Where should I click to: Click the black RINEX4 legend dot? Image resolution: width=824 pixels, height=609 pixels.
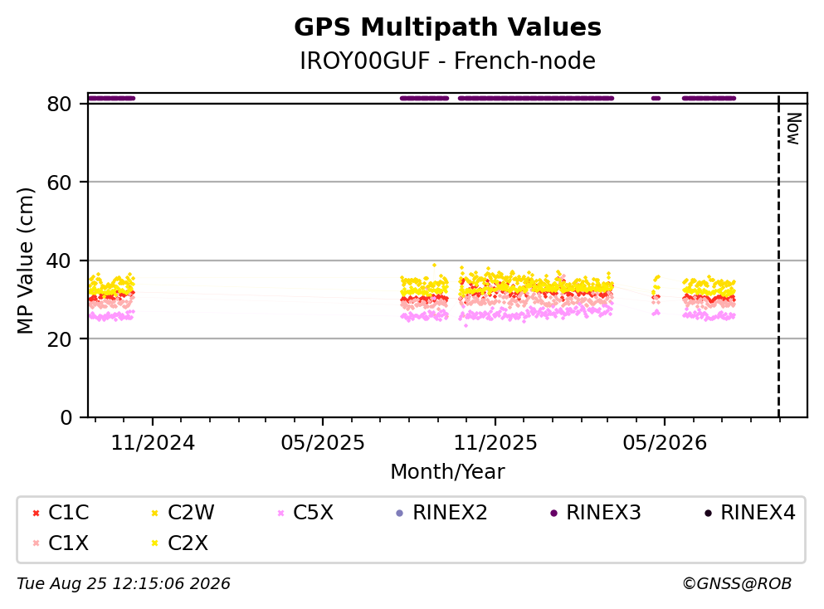[708, 513]
